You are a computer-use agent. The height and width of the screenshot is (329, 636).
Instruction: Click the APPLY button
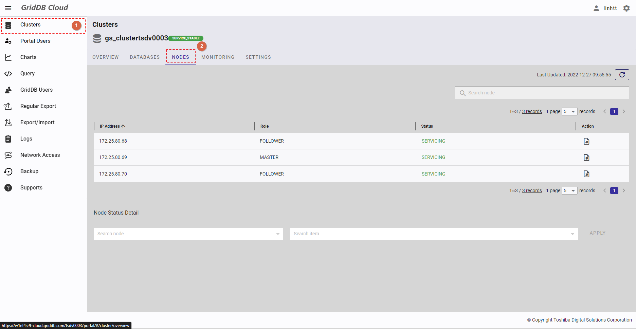click(x=598, y=233)
